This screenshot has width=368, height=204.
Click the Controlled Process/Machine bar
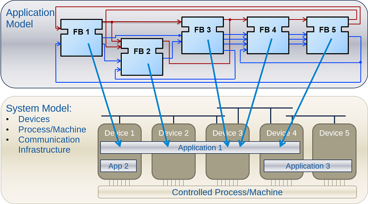coord(227,192)
